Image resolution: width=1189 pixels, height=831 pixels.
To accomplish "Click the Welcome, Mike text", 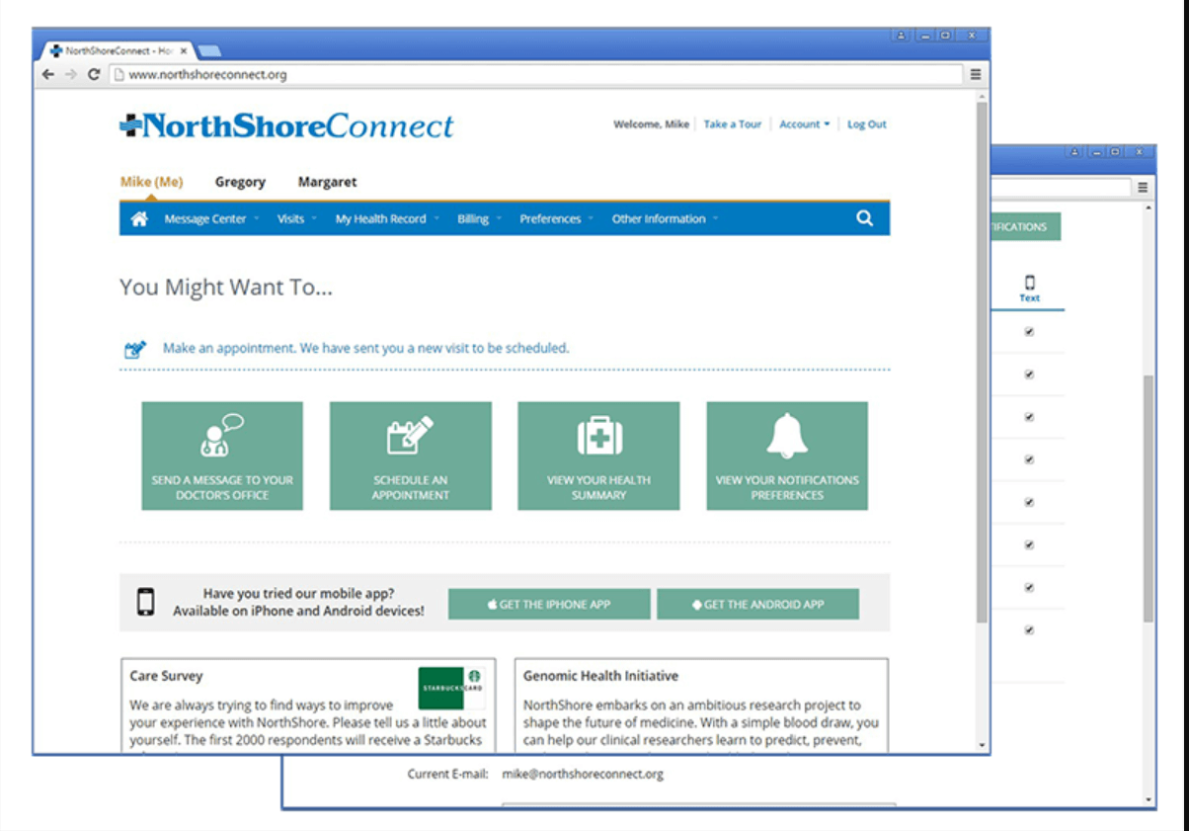I will click(651, 125).
